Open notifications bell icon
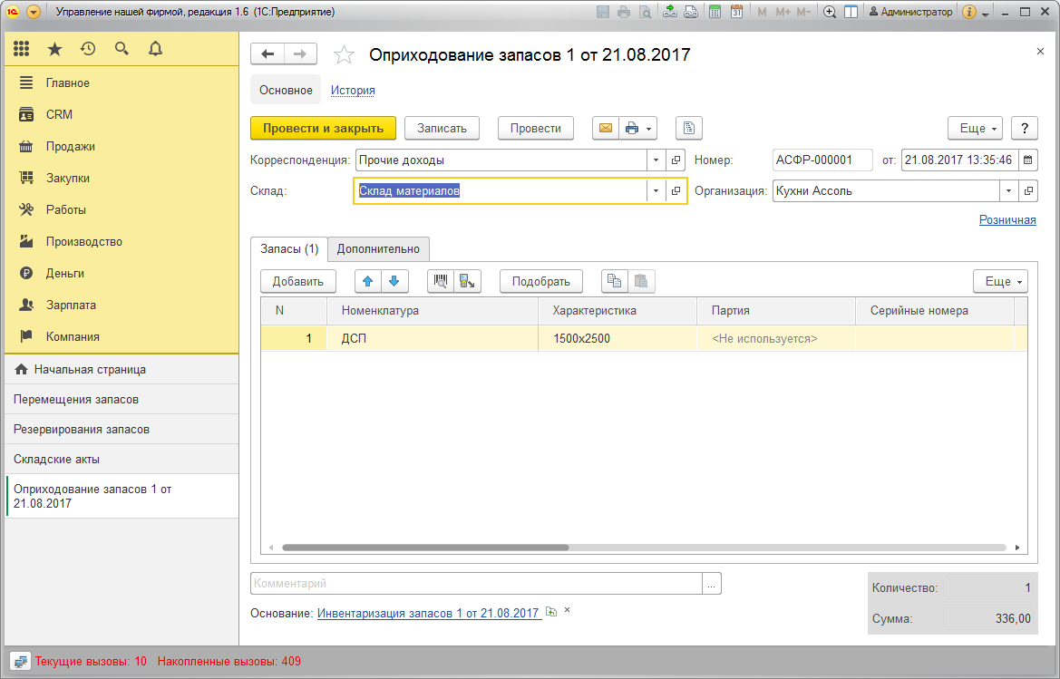 tap(155, 49)
